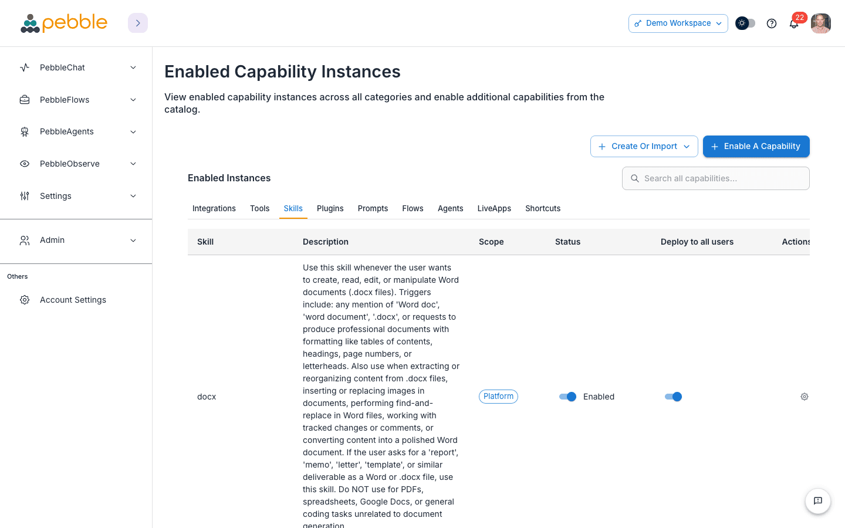845x528 pixels.
Task: Click the Settings sliders icon
Action: coord(25,196)
